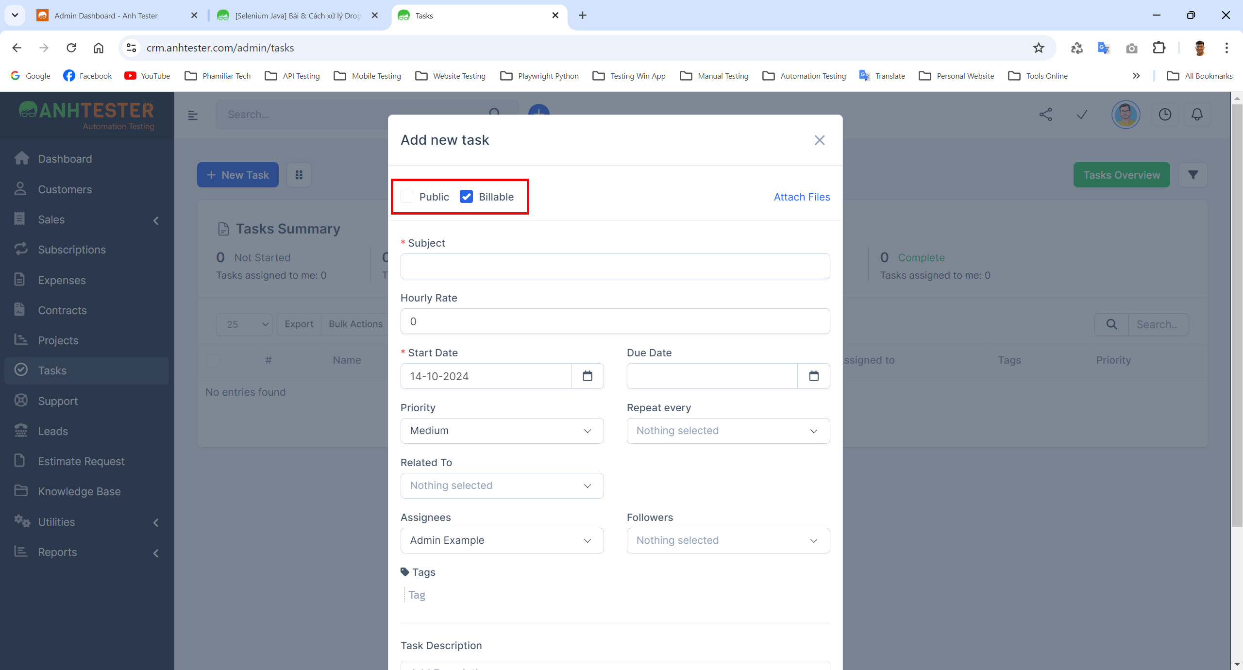The width and height of the screenshot is (1243, 670).
Task: Click the Attach Files link
Action: tap(802, 197)
